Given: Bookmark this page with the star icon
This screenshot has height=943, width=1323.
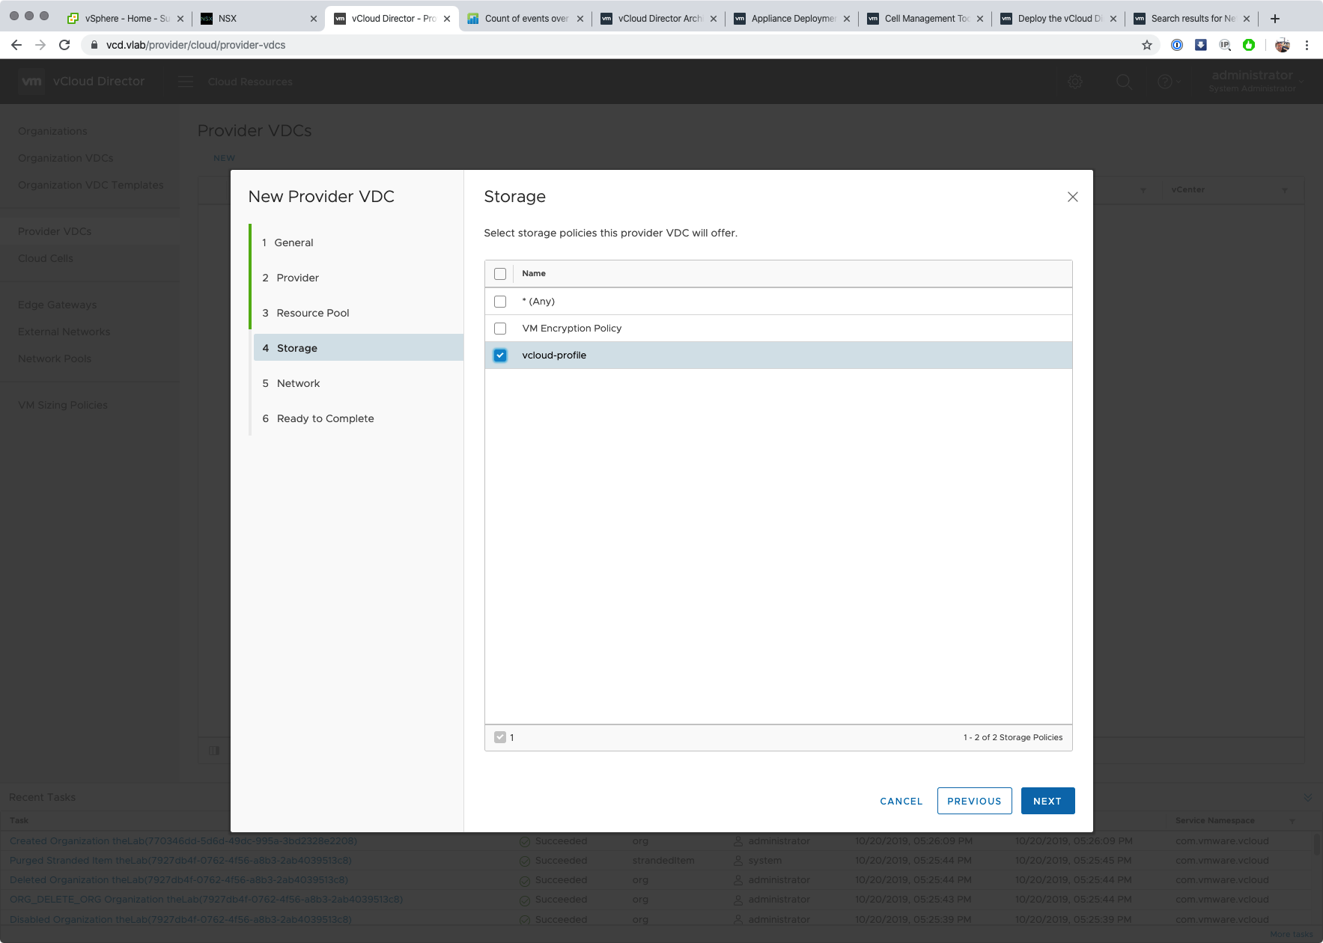Looking at the screenshot, I should tap(1146, 45).
